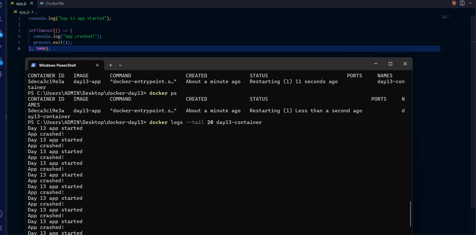Click the JS file icon on app.js tab

(12, 3)
